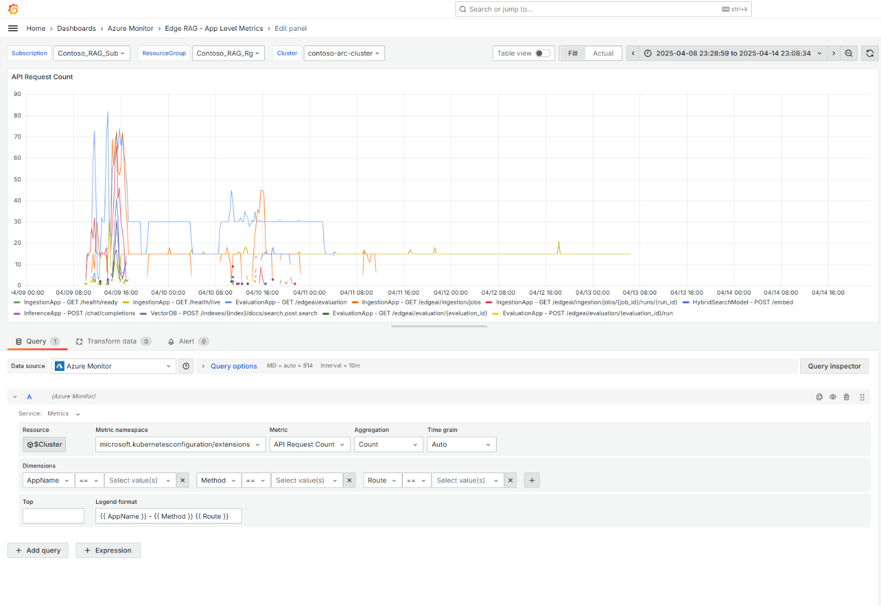881x606 pixels.
Task: Delete query A with trash icon
Action: 846,397
